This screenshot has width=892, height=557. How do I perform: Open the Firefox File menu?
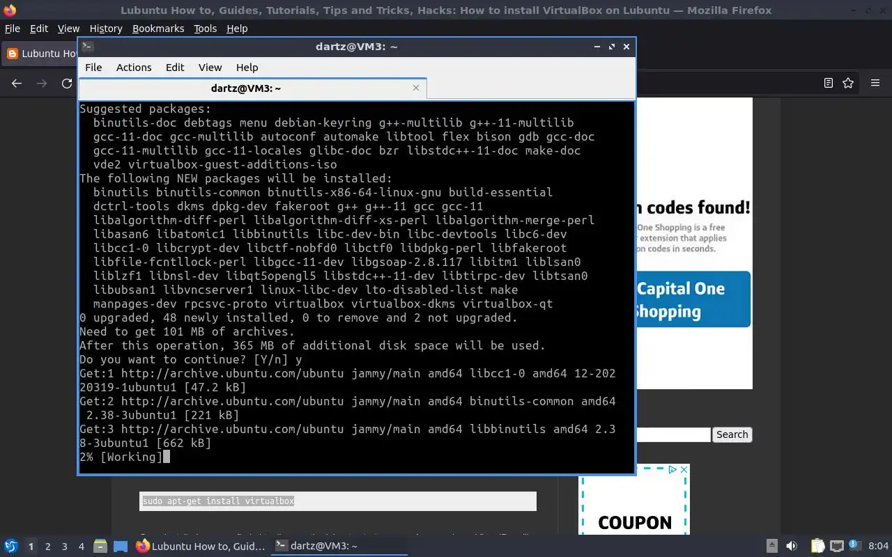coord(13,29)
